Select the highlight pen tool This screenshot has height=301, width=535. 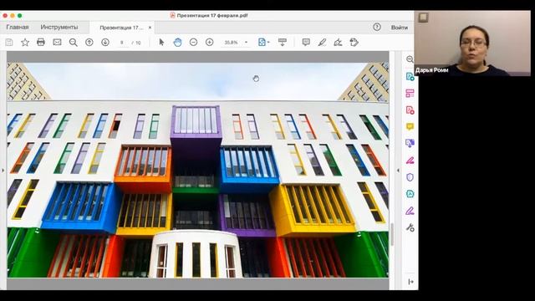pos(322,43)
